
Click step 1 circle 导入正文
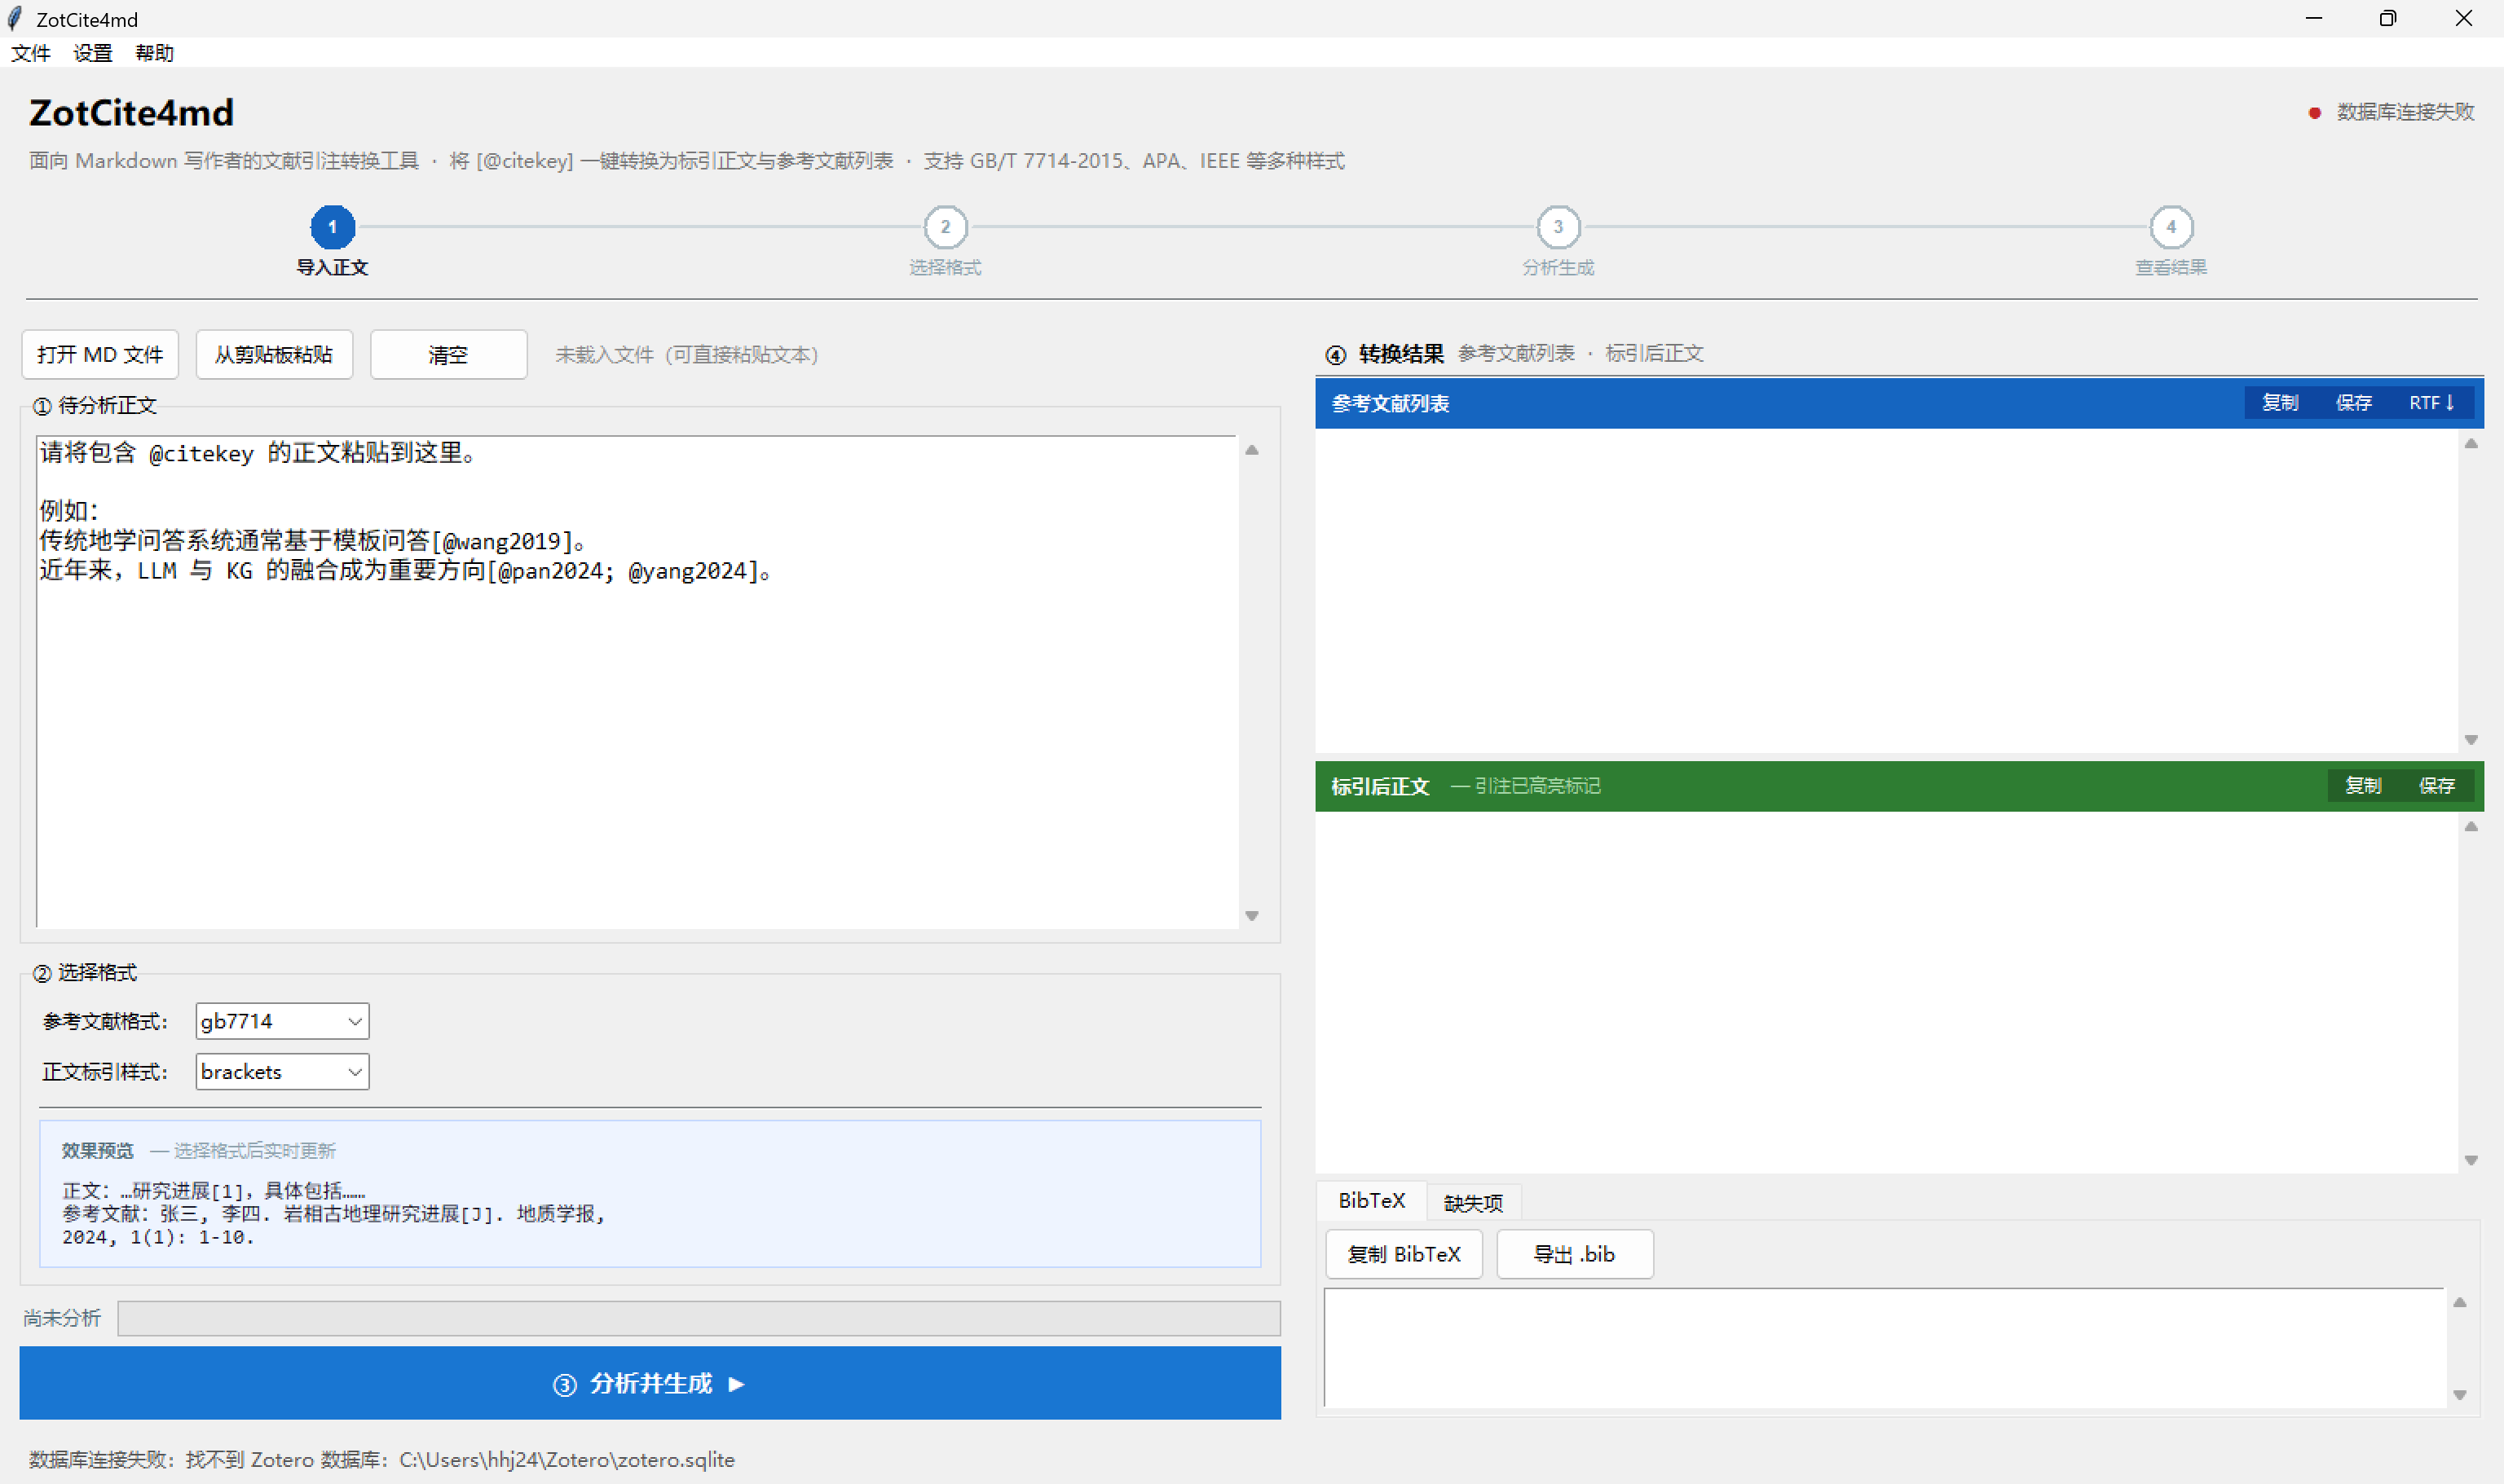[x=332, y=227]
